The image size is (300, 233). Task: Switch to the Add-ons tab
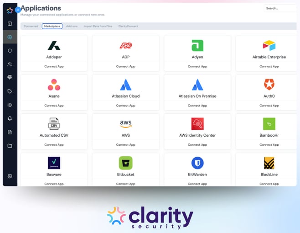[x=72, y=26]
